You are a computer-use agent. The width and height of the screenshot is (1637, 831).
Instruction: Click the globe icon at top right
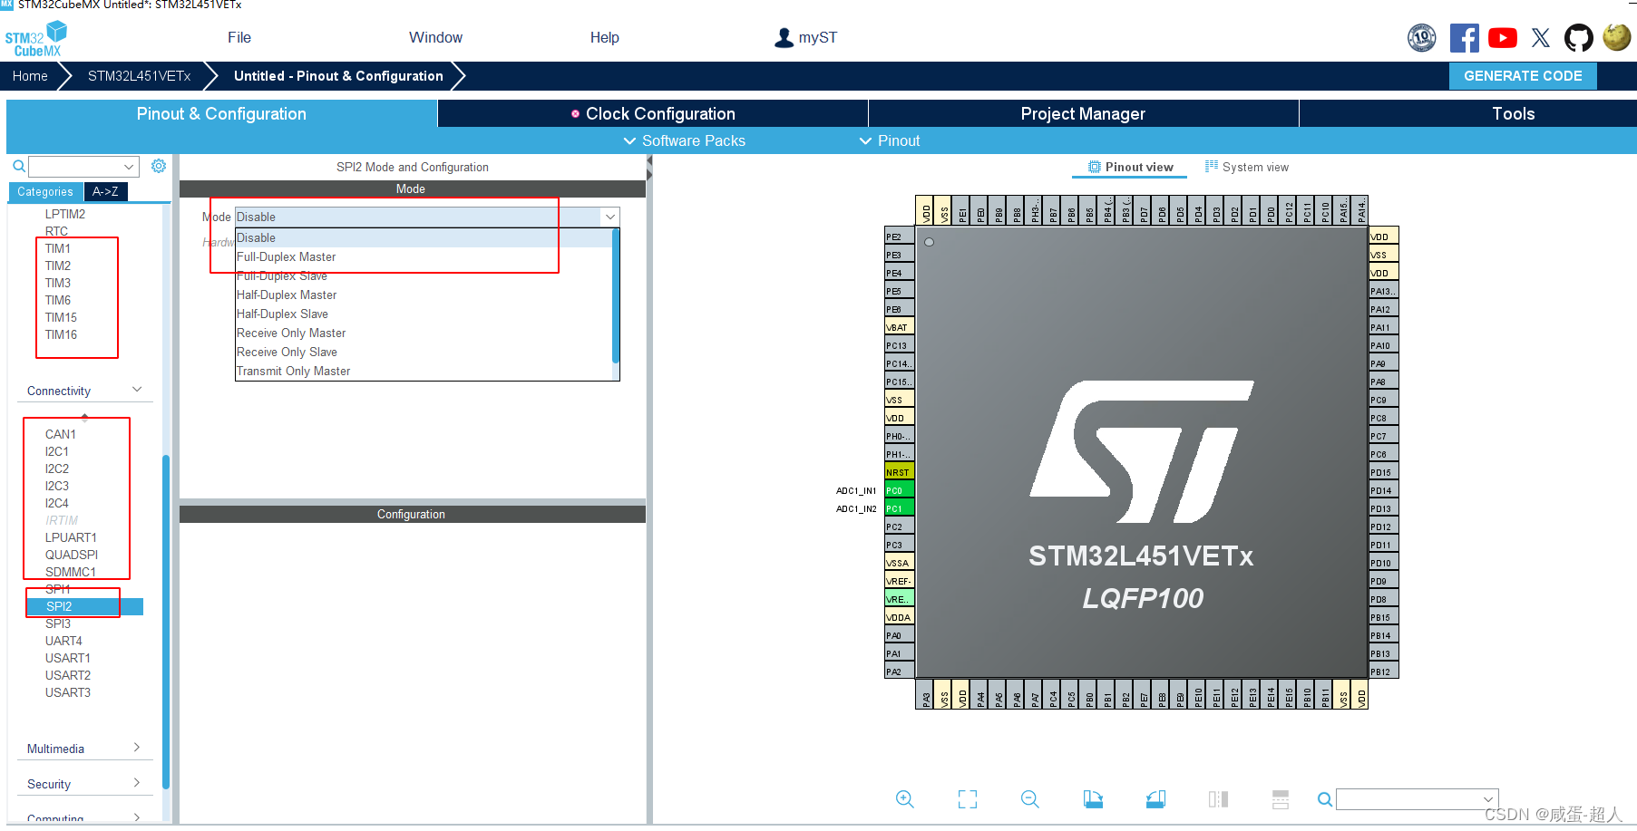click(x=1616, y=37)
